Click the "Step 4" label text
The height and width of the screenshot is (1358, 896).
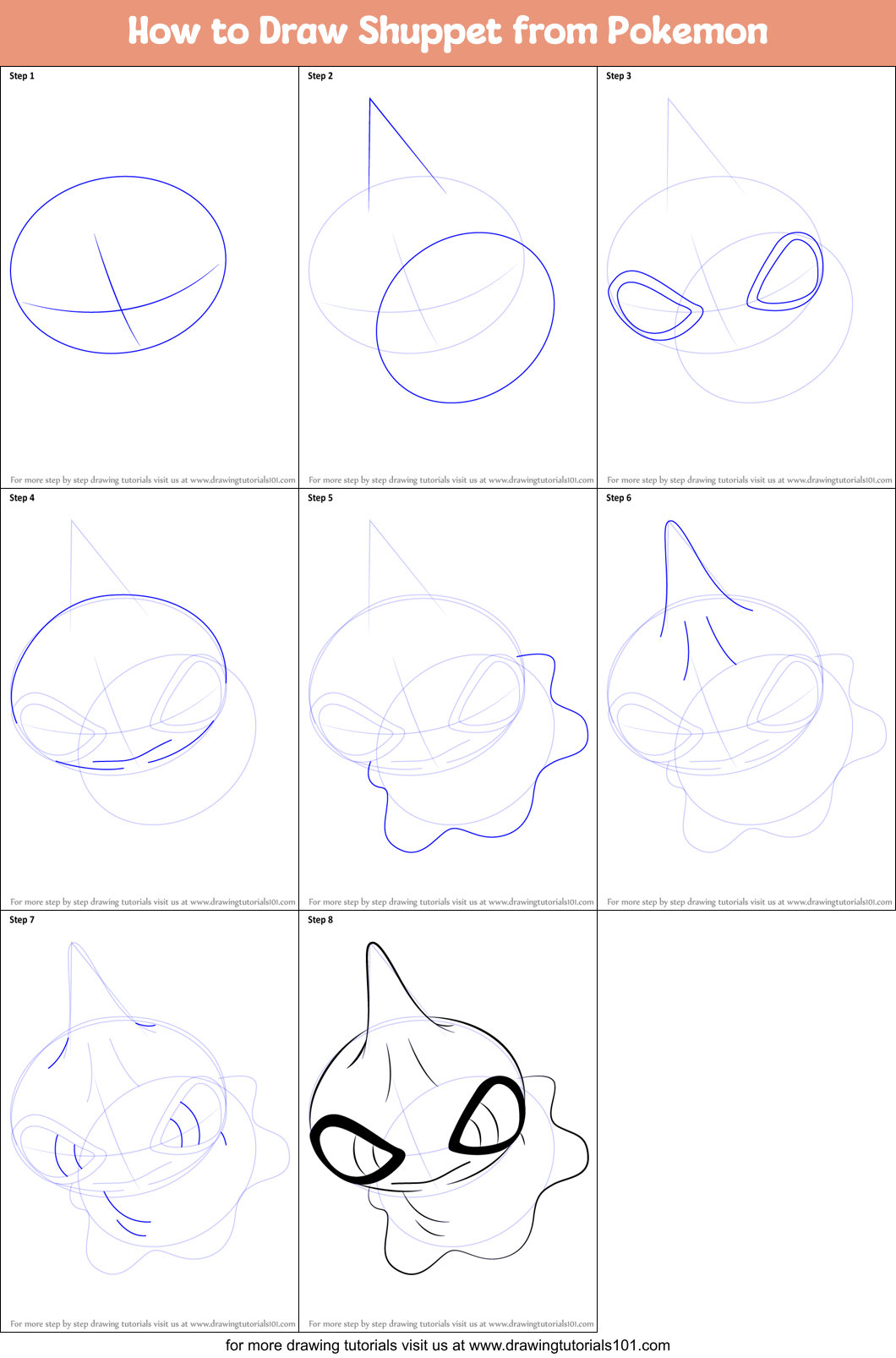pyautogui.click(x=22, y=498)
